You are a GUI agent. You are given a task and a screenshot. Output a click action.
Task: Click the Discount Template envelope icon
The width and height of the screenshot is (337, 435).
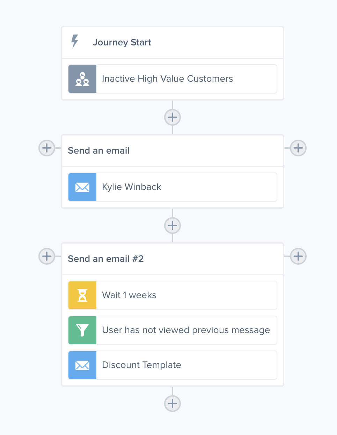pos(82,365)
